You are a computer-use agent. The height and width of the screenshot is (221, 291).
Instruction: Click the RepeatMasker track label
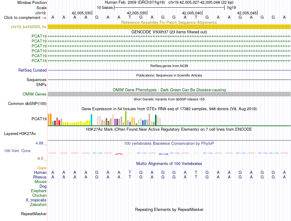click(x=34, y=214)
